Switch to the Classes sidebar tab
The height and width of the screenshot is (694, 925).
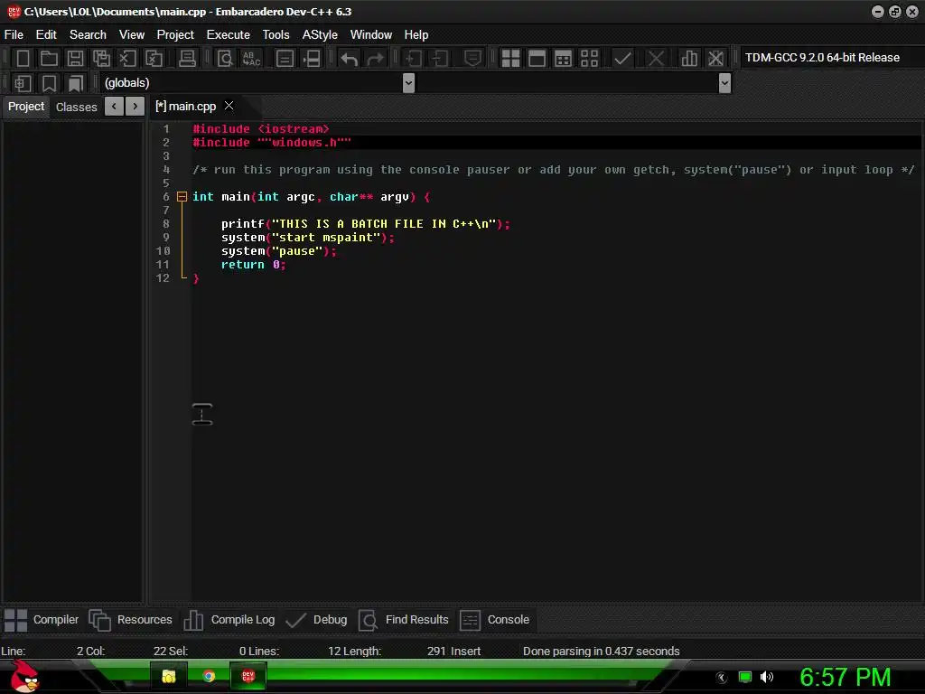76,107
